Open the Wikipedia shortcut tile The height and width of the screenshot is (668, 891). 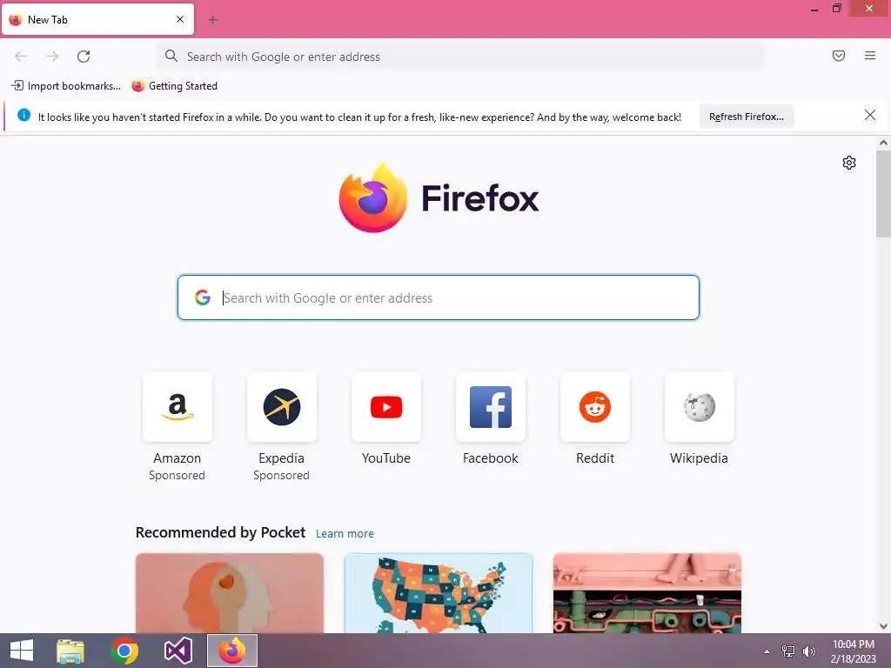(x=699, y=407)
